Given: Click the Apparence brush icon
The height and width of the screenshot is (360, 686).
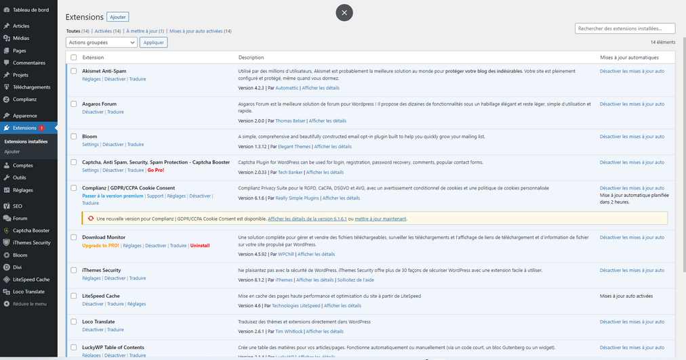Looking at the screenshot, I should (7, 116).
